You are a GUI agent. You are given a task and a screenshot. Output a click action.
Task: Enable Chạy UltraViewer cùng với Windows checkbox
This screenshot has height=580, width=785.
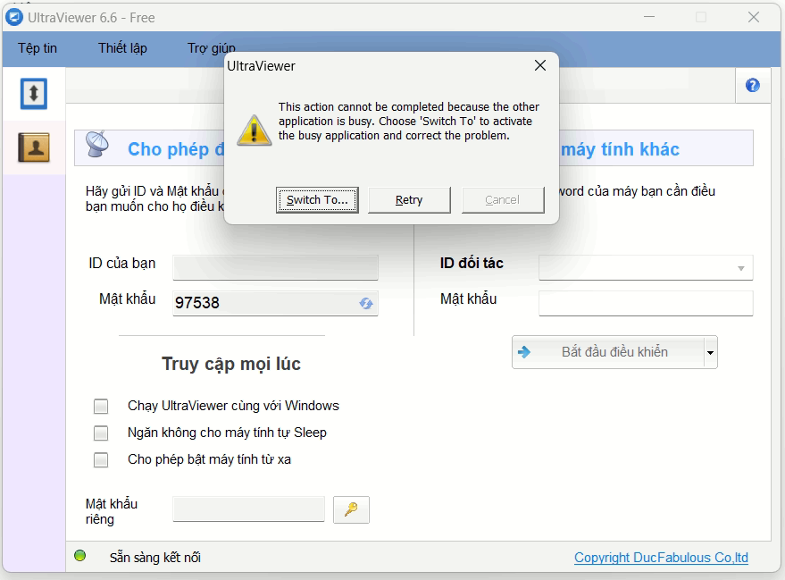coord(101,407)
